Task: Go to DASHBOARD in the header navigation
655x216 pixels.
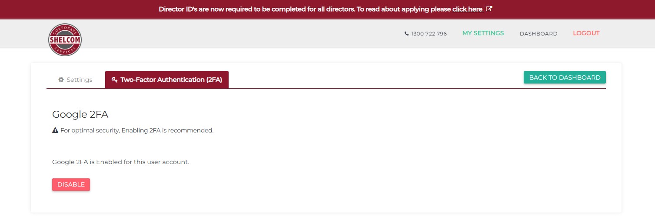Action: (x=539, y=34)
